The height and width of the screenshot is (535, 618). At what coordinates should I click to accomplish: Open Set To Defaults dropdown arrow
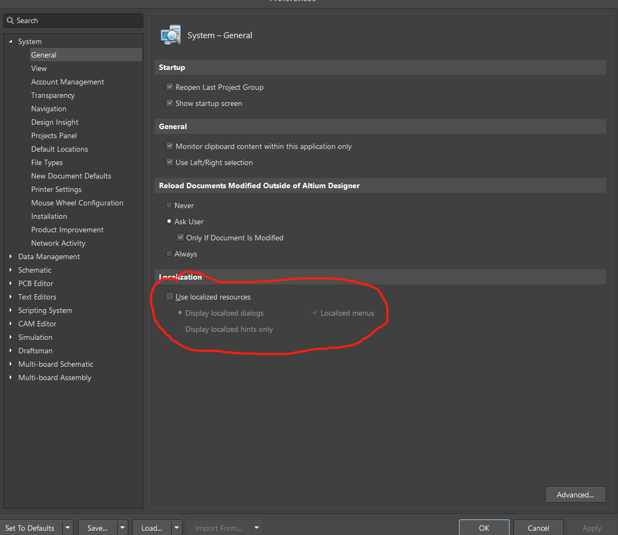point(68,528)
